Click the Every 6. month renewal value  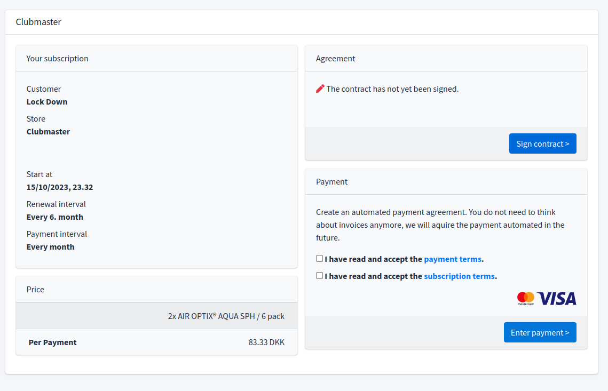click(x=55, y=217)
